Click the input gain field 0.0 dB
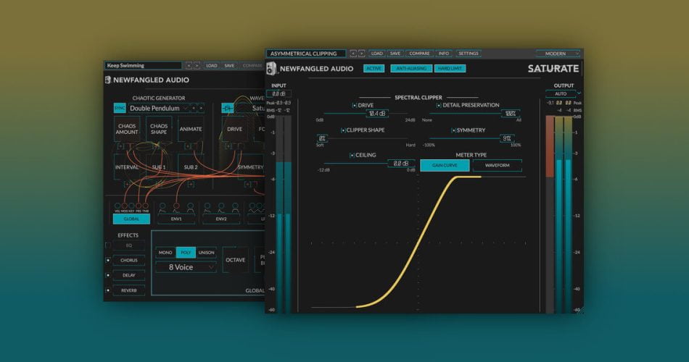Image resolution: width=689 pixels, height=362 pixels. pos(279,93)
